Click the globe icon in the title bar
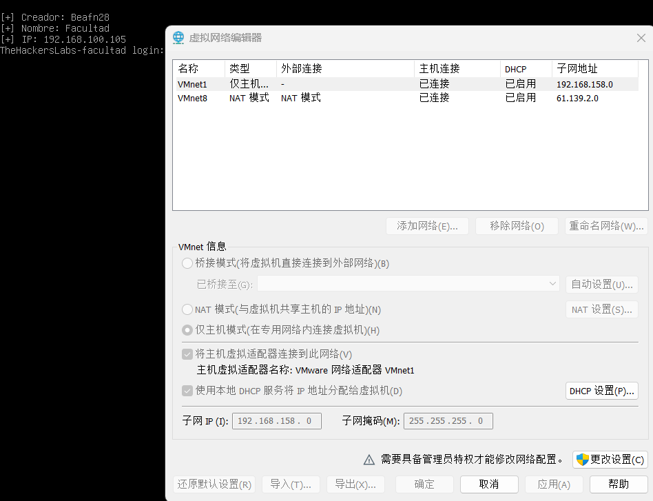This screenshot has height=501, width=653. [178, 38]
